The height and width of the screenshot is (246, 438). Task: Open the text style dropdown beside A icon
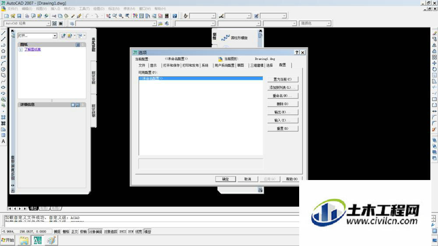[213, 16]
